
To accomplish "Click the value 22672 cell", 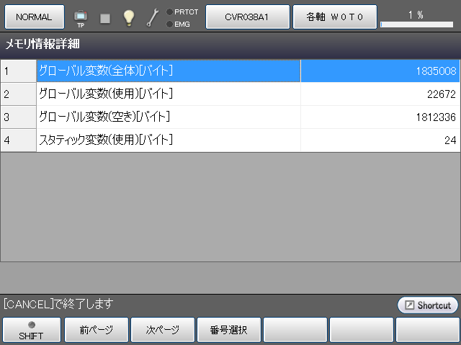I will [380, 94].
